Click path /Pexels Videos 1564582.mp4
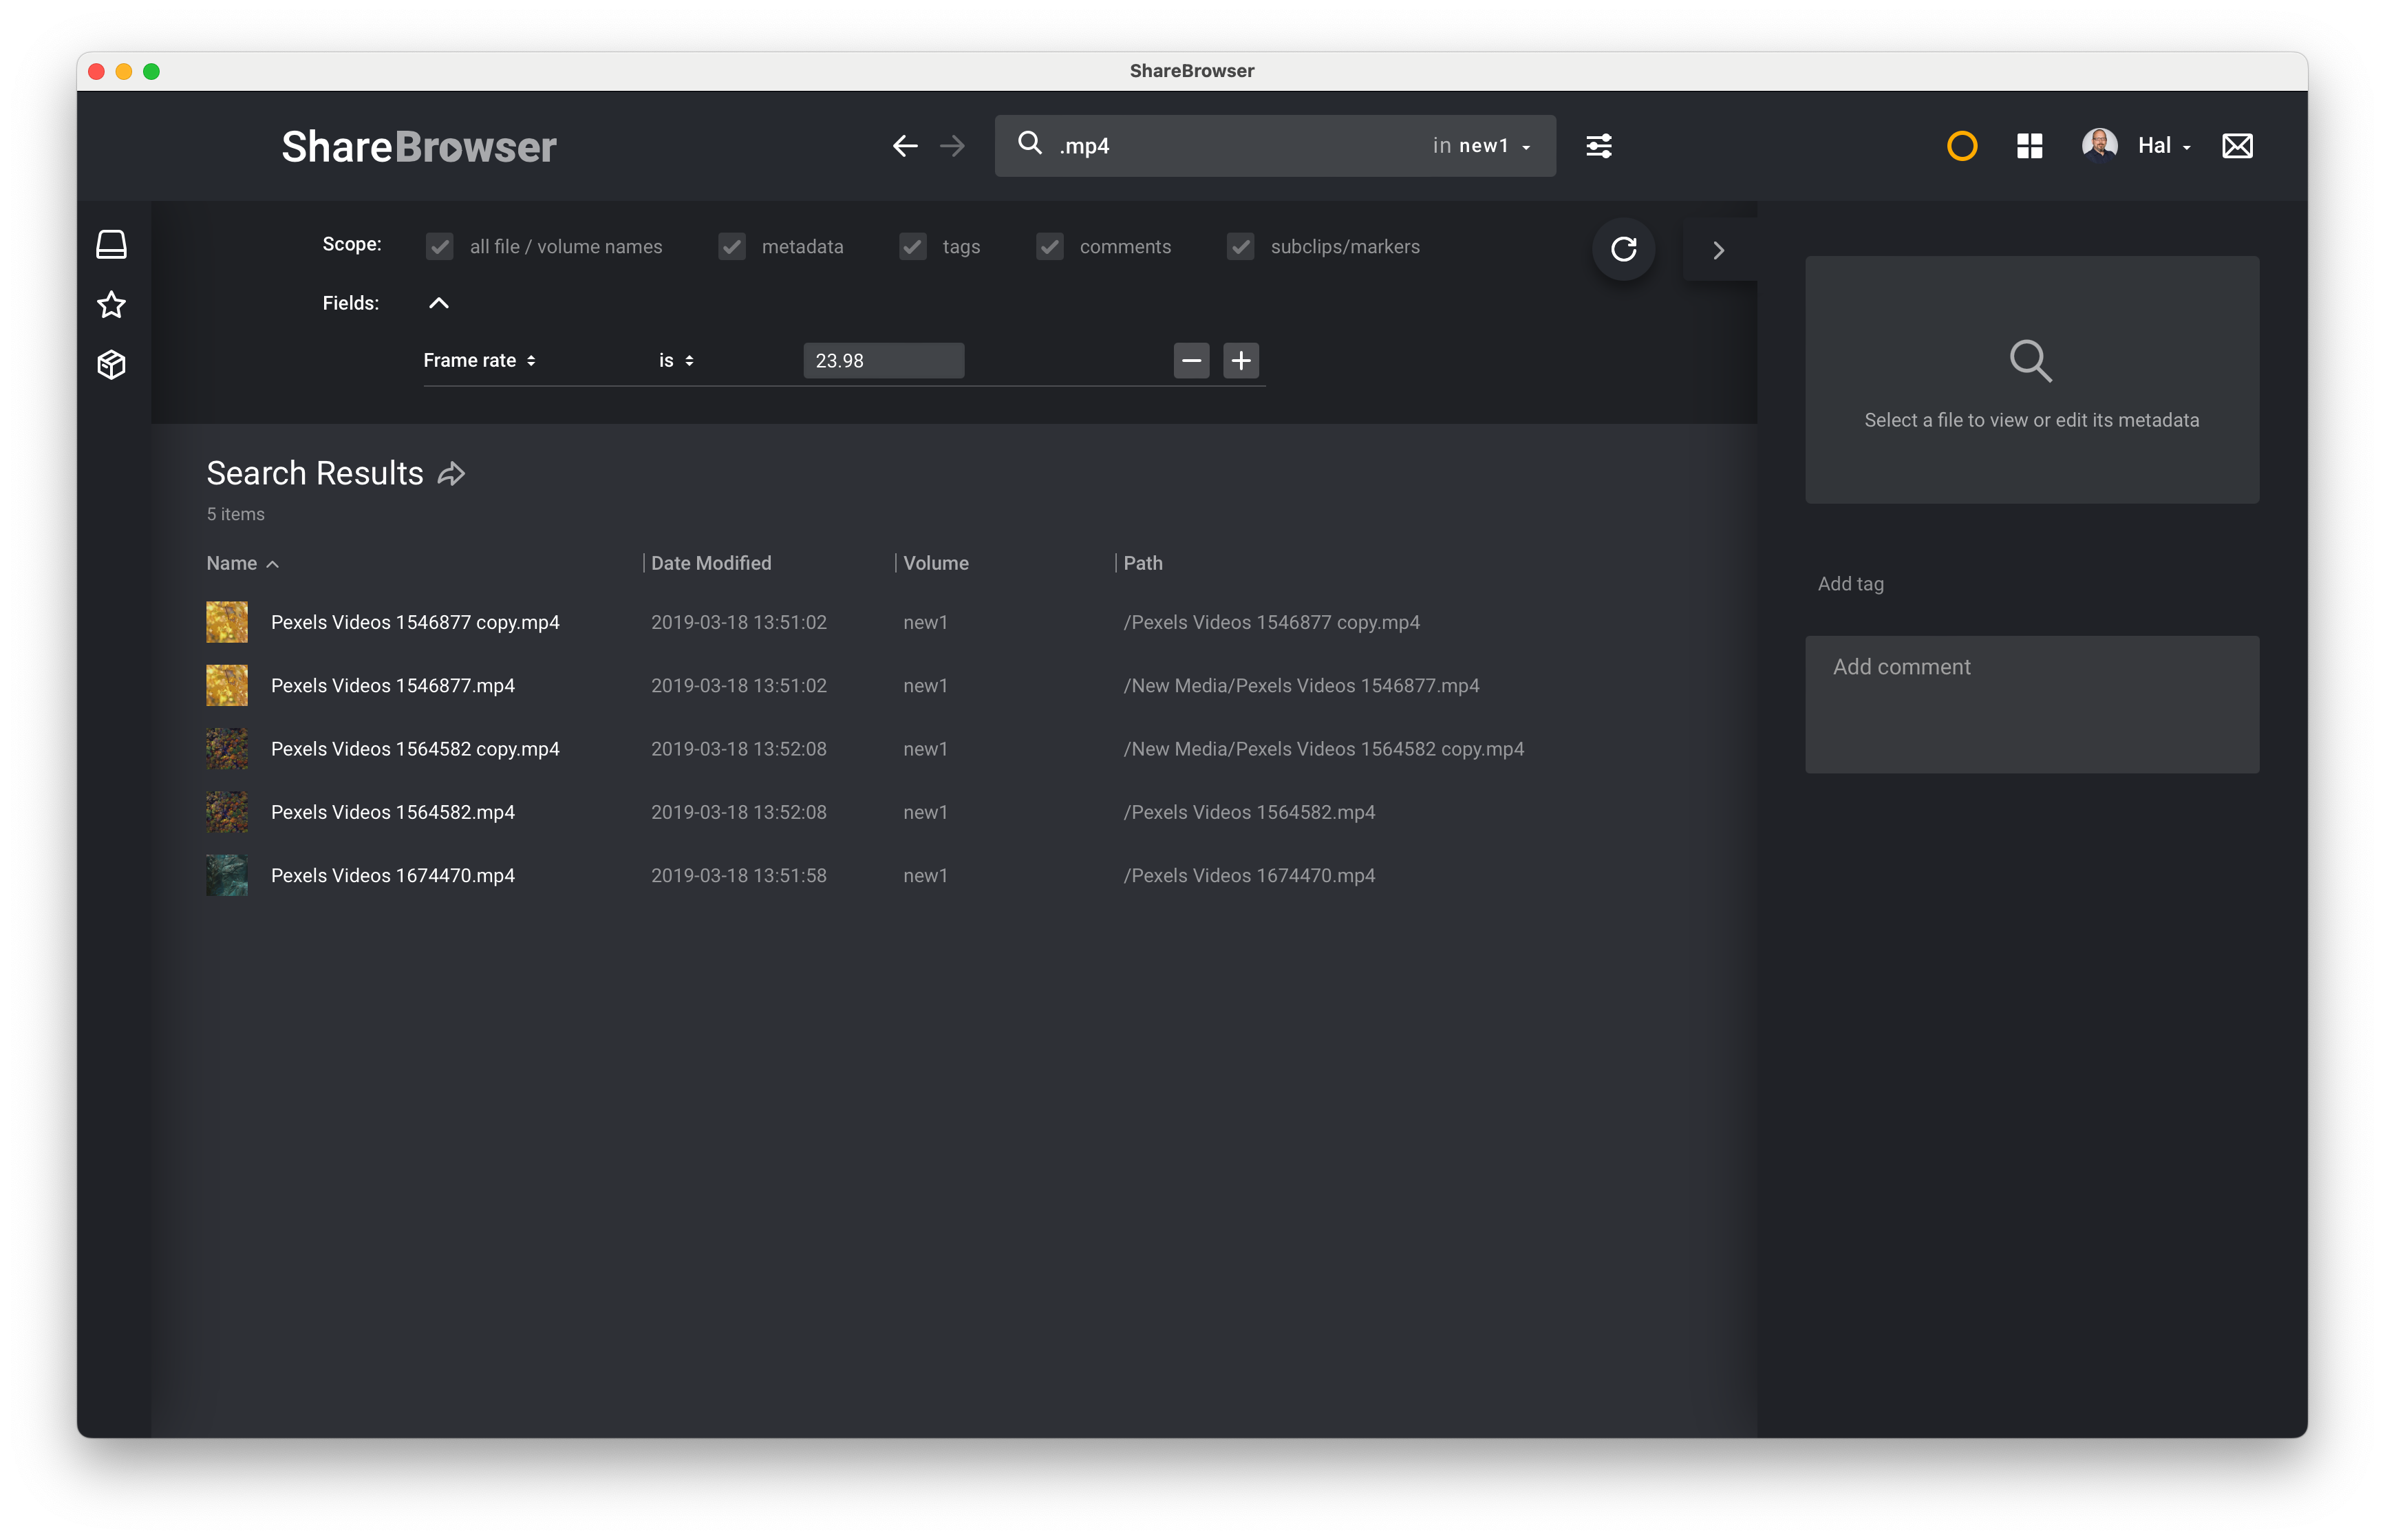Viewport: 2385px width, 1540px height. [1249, 812]
